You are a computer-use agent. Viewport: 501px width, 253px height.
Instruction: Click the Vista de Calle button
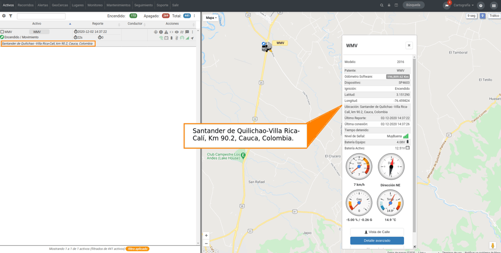[x=377, y=232]
